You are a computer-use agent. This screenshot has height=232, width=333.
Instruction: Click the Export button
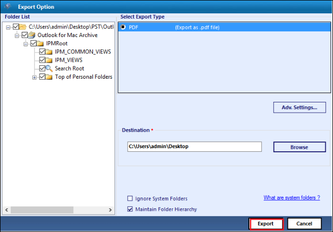[x=266, y=224]
